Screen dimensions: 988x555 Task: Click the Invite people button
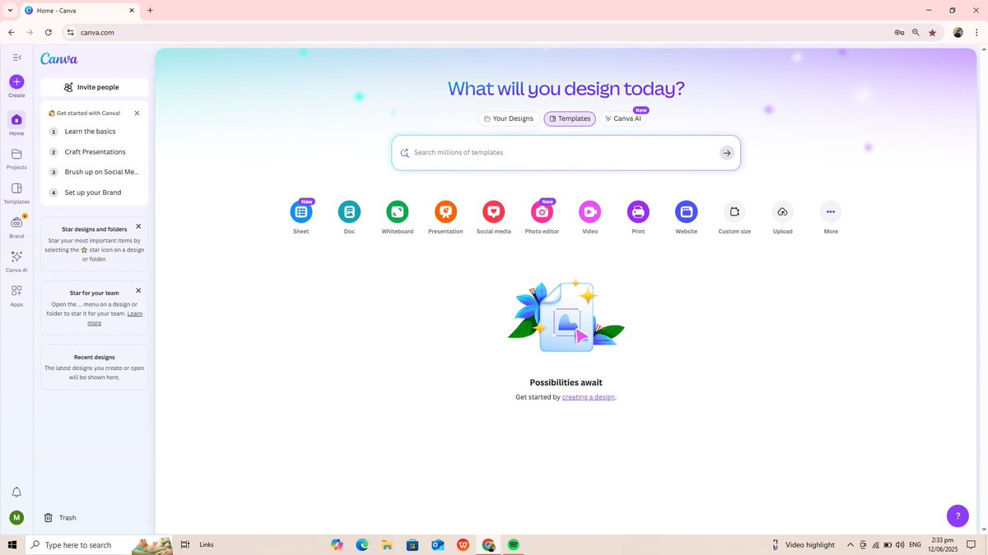[x=94, y=87]
